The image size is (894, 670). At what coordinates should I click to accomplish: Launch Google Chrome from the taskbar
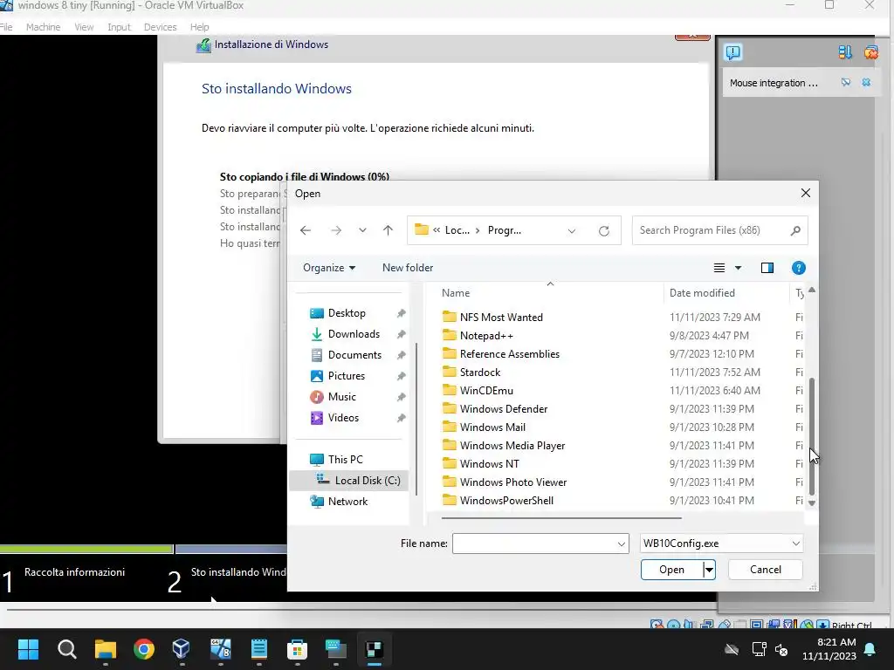pos(144,649)
